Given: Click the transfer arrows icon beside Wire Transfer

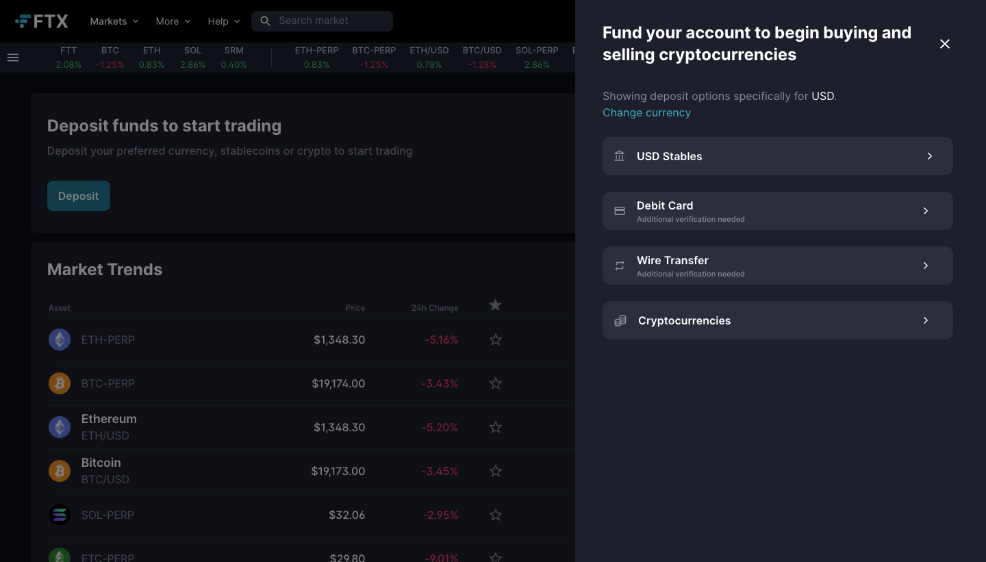Looking at the screenshot, I should [620, 266].
